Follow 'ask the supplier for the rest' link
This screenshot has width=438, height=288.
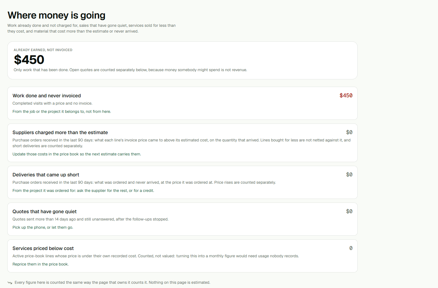point(83,191)
